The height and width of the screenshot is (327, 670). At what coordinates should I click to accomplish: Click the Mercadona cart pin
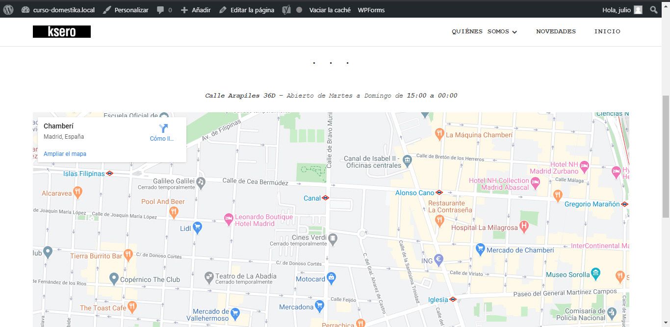click(320, 306)
